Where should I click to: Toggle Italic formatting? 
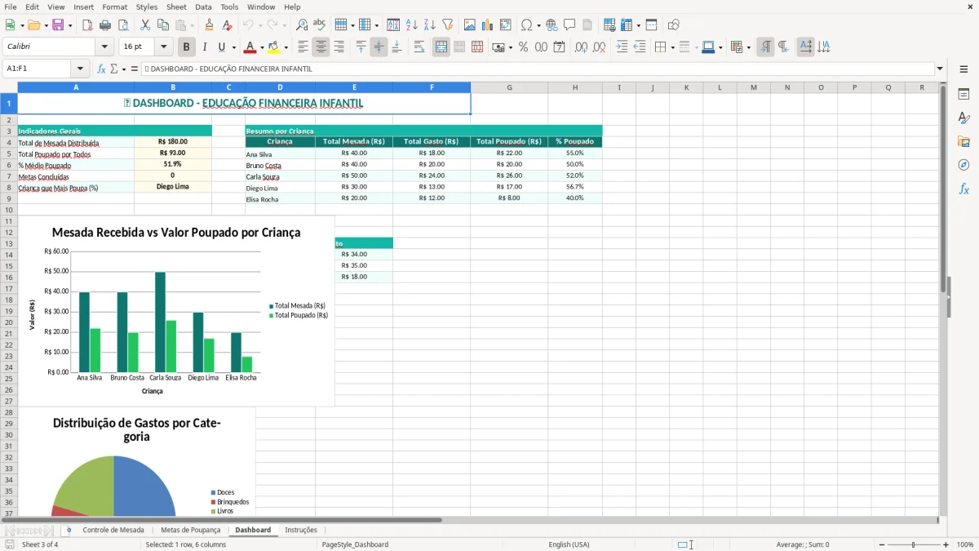click(x=204, y=47)
